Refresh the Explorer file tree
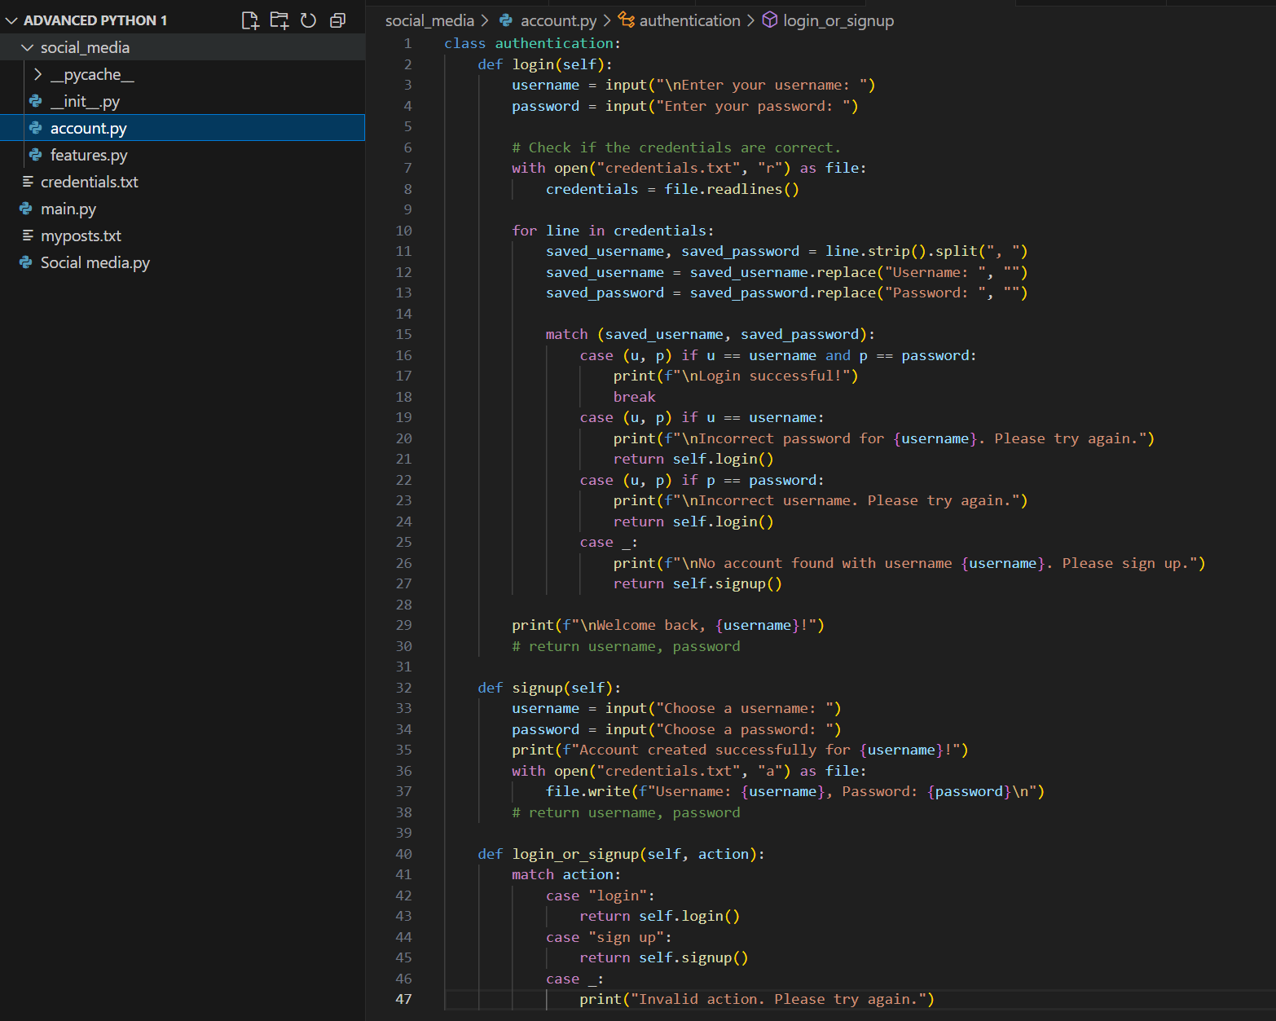 coord(308,20)
